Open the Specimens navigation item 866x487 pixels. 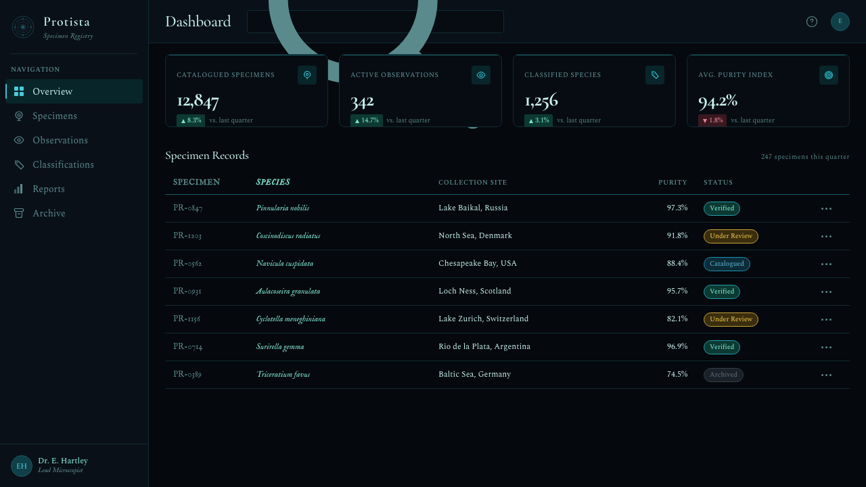[x=74, y=116]
